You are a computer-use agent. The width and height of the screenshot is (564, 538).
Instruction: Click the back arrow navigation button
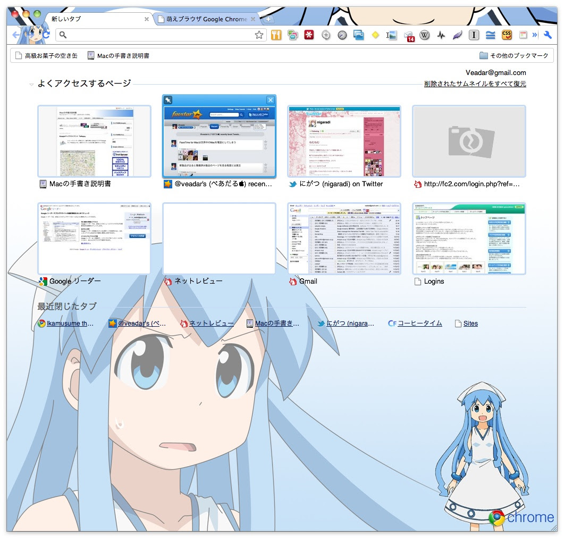[15, 35]
